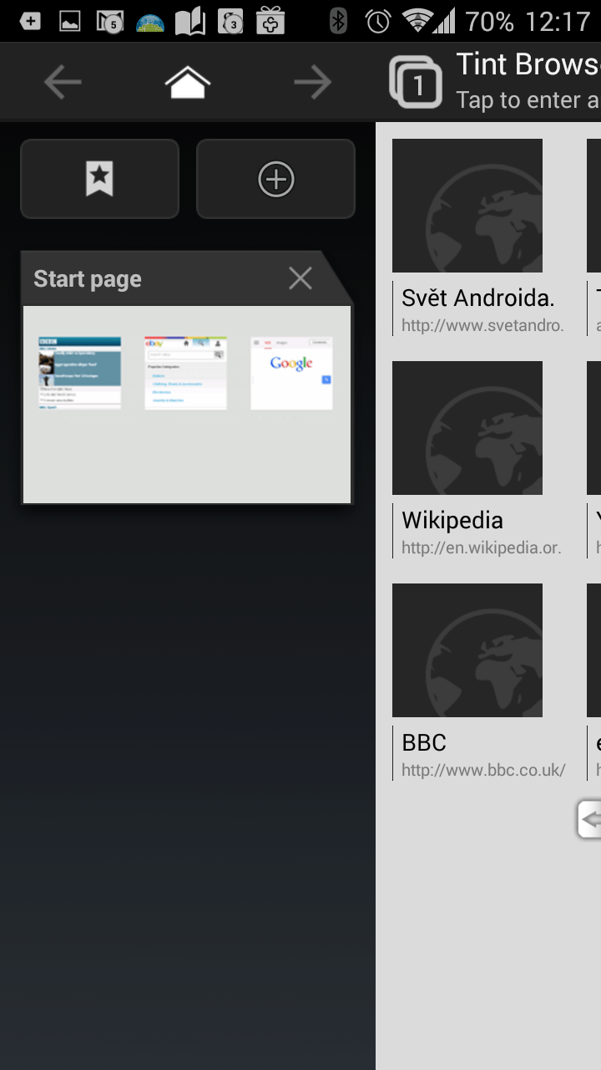601x1070 pixels.
Task: Open the Google thumbnail in Start page preview
Action: click(x=291, y=373)
